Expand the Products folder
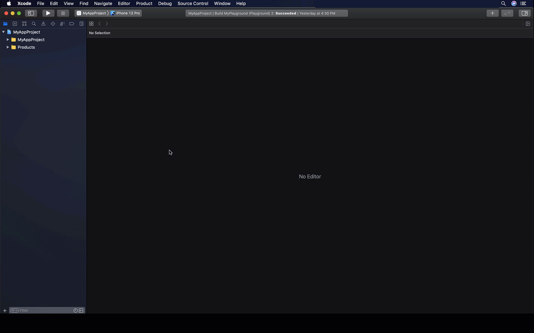Screen dimensions: 534x333 8,47
